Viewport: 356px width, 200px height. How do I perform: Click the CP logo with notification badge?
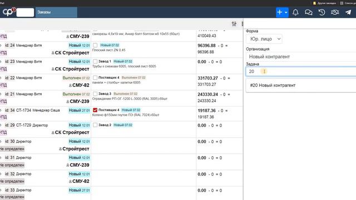click(9, 12)
